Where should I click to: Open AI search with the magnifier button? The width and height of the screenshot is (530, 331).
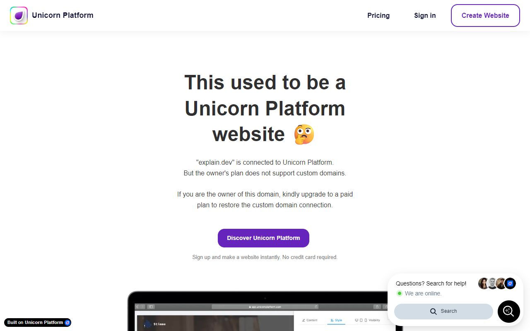tap(508, 312)
